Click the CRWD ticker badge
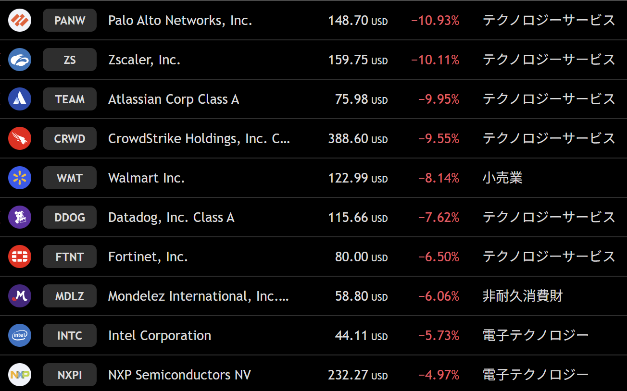The image size is (627, 391). point(70,139)
